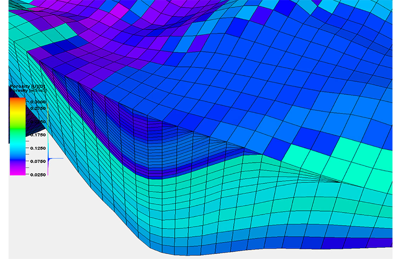The image size is (401, 259).
Task: Click the Porosity [U][D] legend title
Action: pos(27,87)
